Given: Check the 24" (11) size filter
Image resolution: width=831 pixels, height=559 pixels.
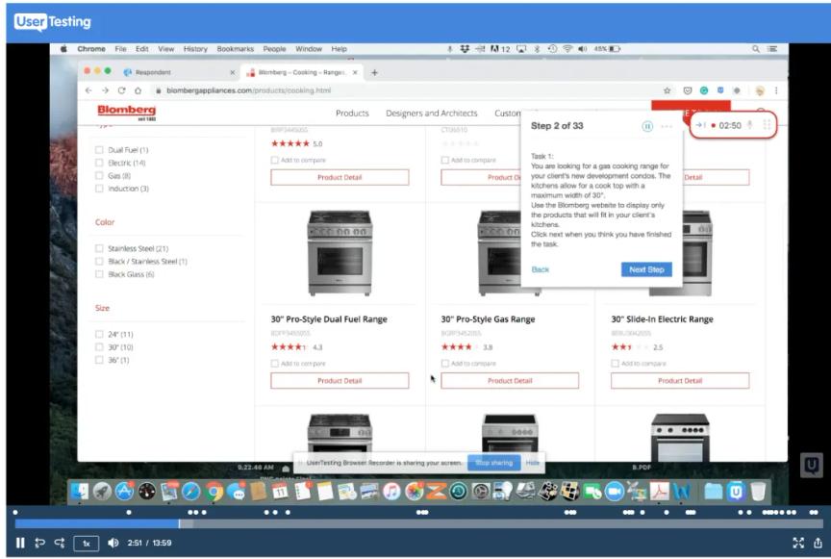Looking at the screenshot, I should pos(99,334).
